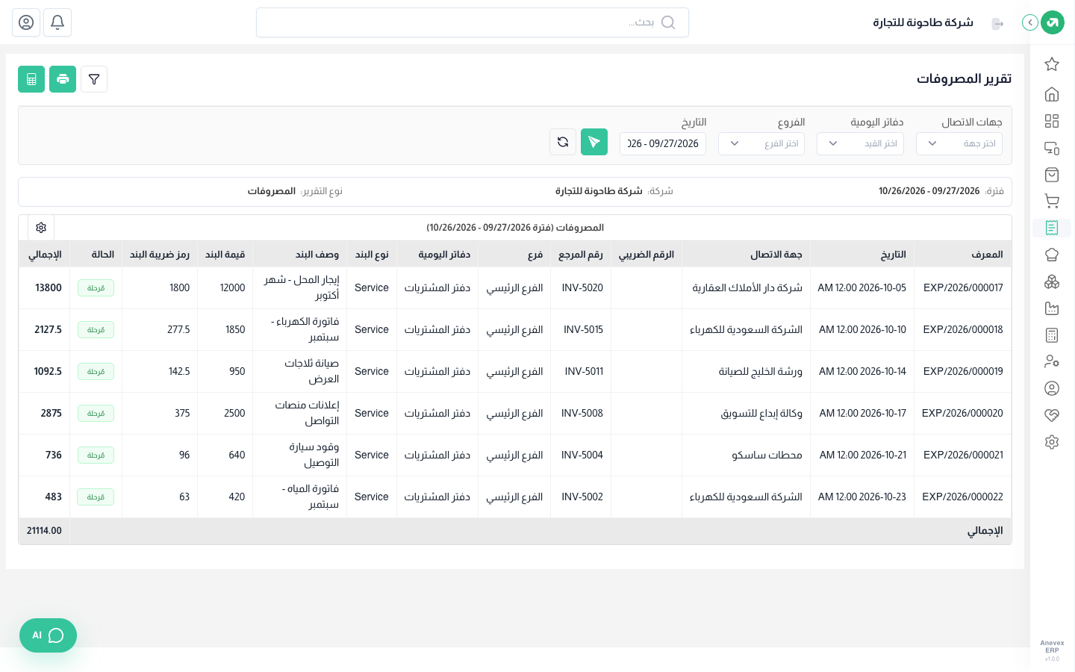1075x672 pixels.
Task: Select expense EXP/2026/000017
Action: pyautogui.click(x=963, y=287)
